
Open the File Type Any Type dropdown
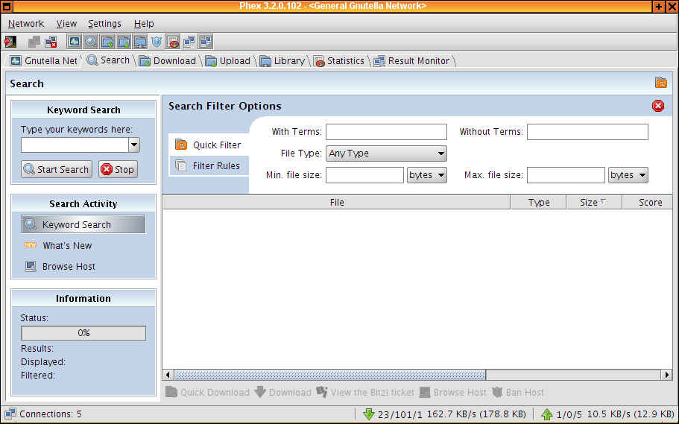386,154
